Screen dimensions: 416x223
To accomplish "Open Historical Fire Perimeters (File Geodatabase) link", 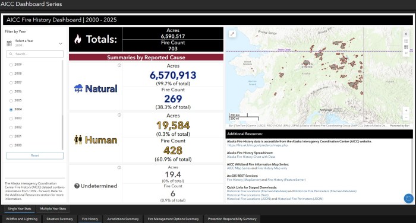I will coord(325,191).
